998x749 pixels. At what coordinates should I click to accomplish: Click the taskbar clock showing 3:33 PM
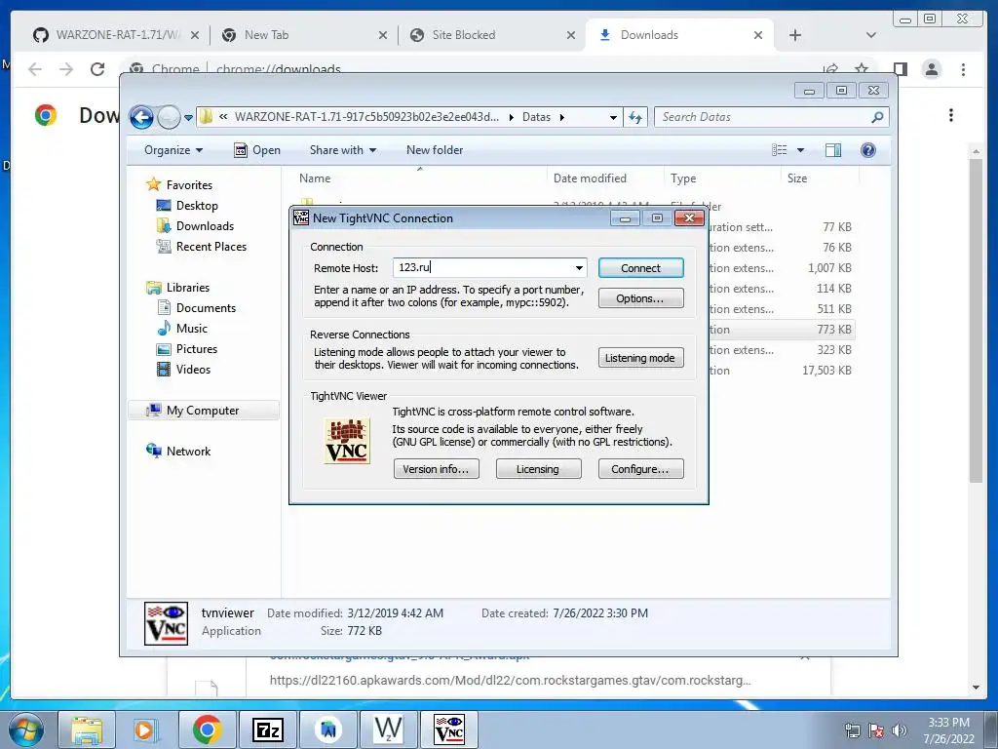(949, 730)
